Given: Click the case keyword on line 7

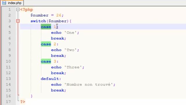Looking at the screenshot, I should pyautogui.click(x=46, y=44).
